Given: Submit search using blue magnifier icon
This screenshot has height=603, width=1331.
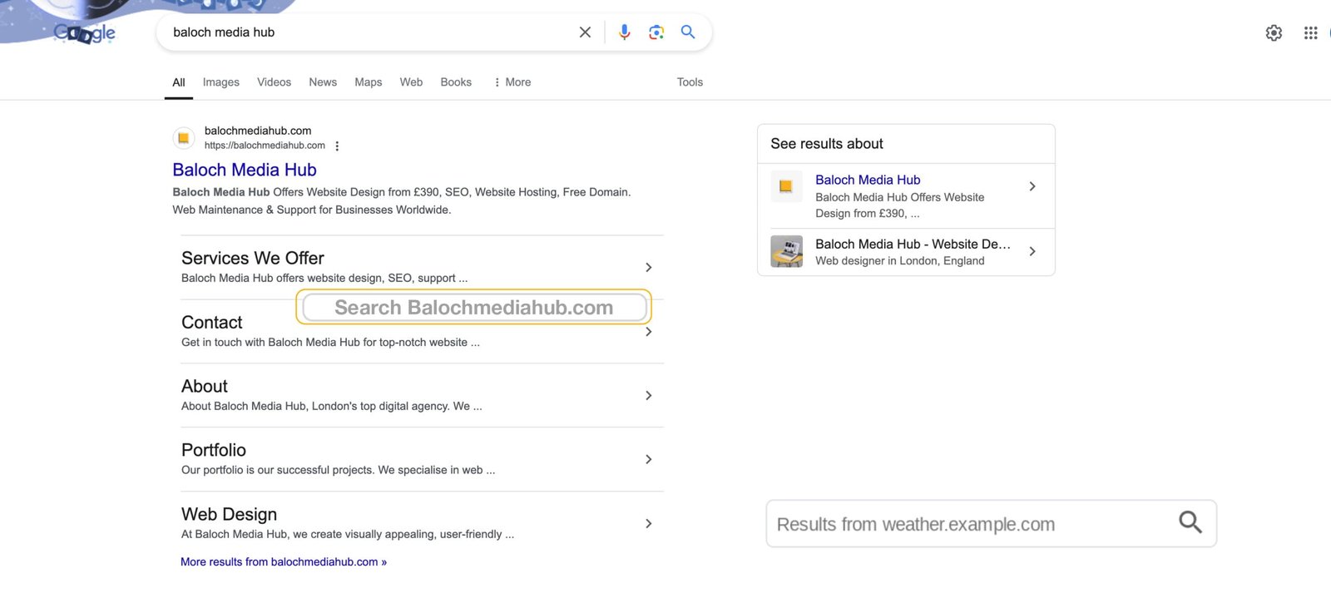Looking at the screenshot, I should 688,32.
